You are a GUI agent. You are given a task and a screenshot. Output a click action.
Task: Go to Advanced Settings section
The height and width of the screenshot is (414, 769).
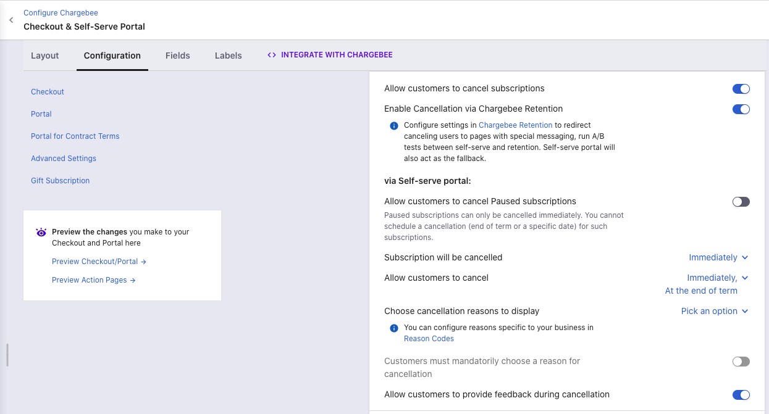[x=64, y=159]
